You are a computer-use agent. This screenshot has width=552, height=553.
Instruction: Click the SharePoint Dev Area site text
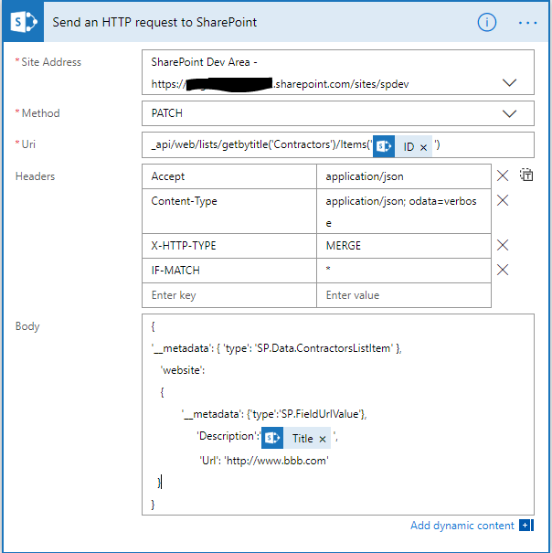[204, 62]
